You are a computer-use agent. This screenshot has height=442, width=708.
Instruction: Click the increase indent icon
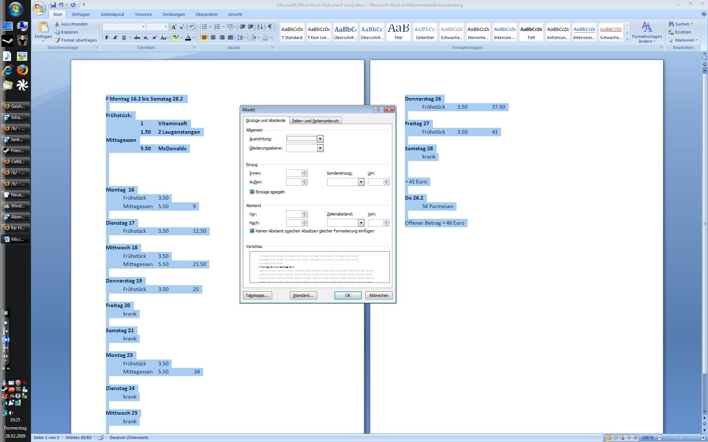tap(251, 27)
